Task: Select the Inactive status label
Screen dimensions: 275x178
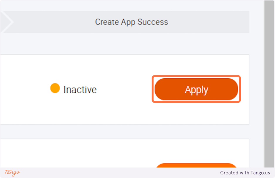Action: coord(80,89)
